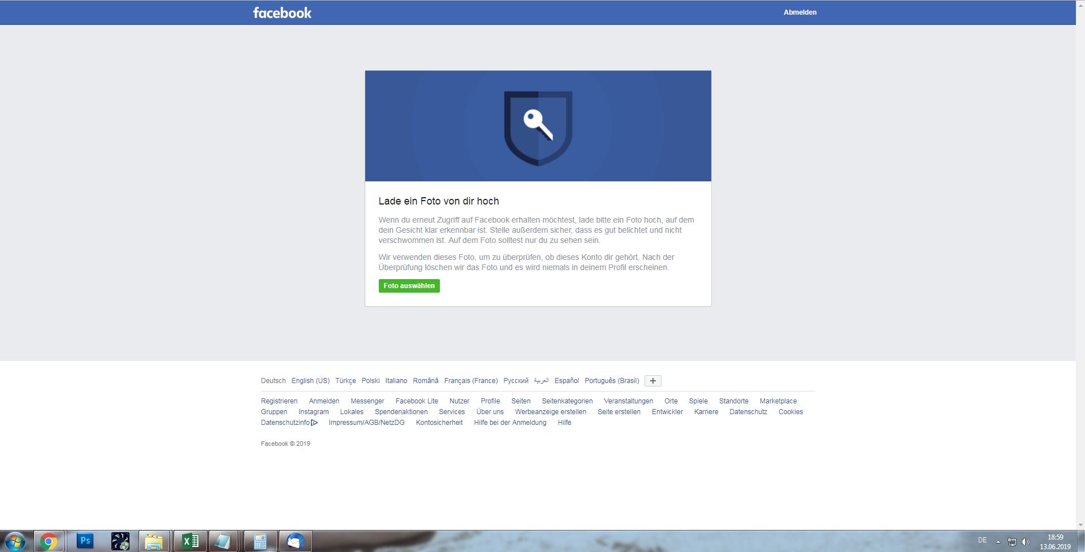The width and height of the screenshot is (1085, 552).
Task: Open the Über uns footer link
Action: click(490, 412)
